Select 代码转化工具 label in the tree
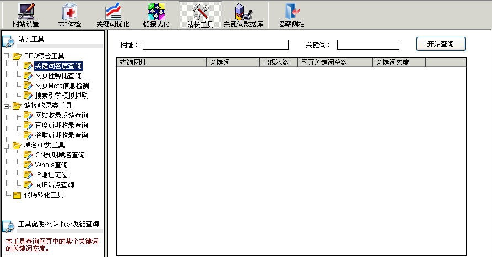492x257 pixels. click(44, 195)
